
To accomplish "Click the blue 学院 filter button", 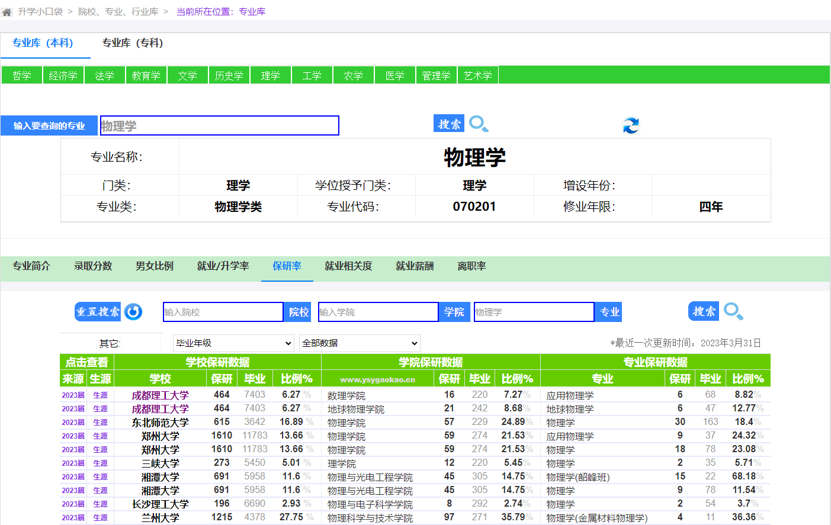I will (x=454, y=312).
